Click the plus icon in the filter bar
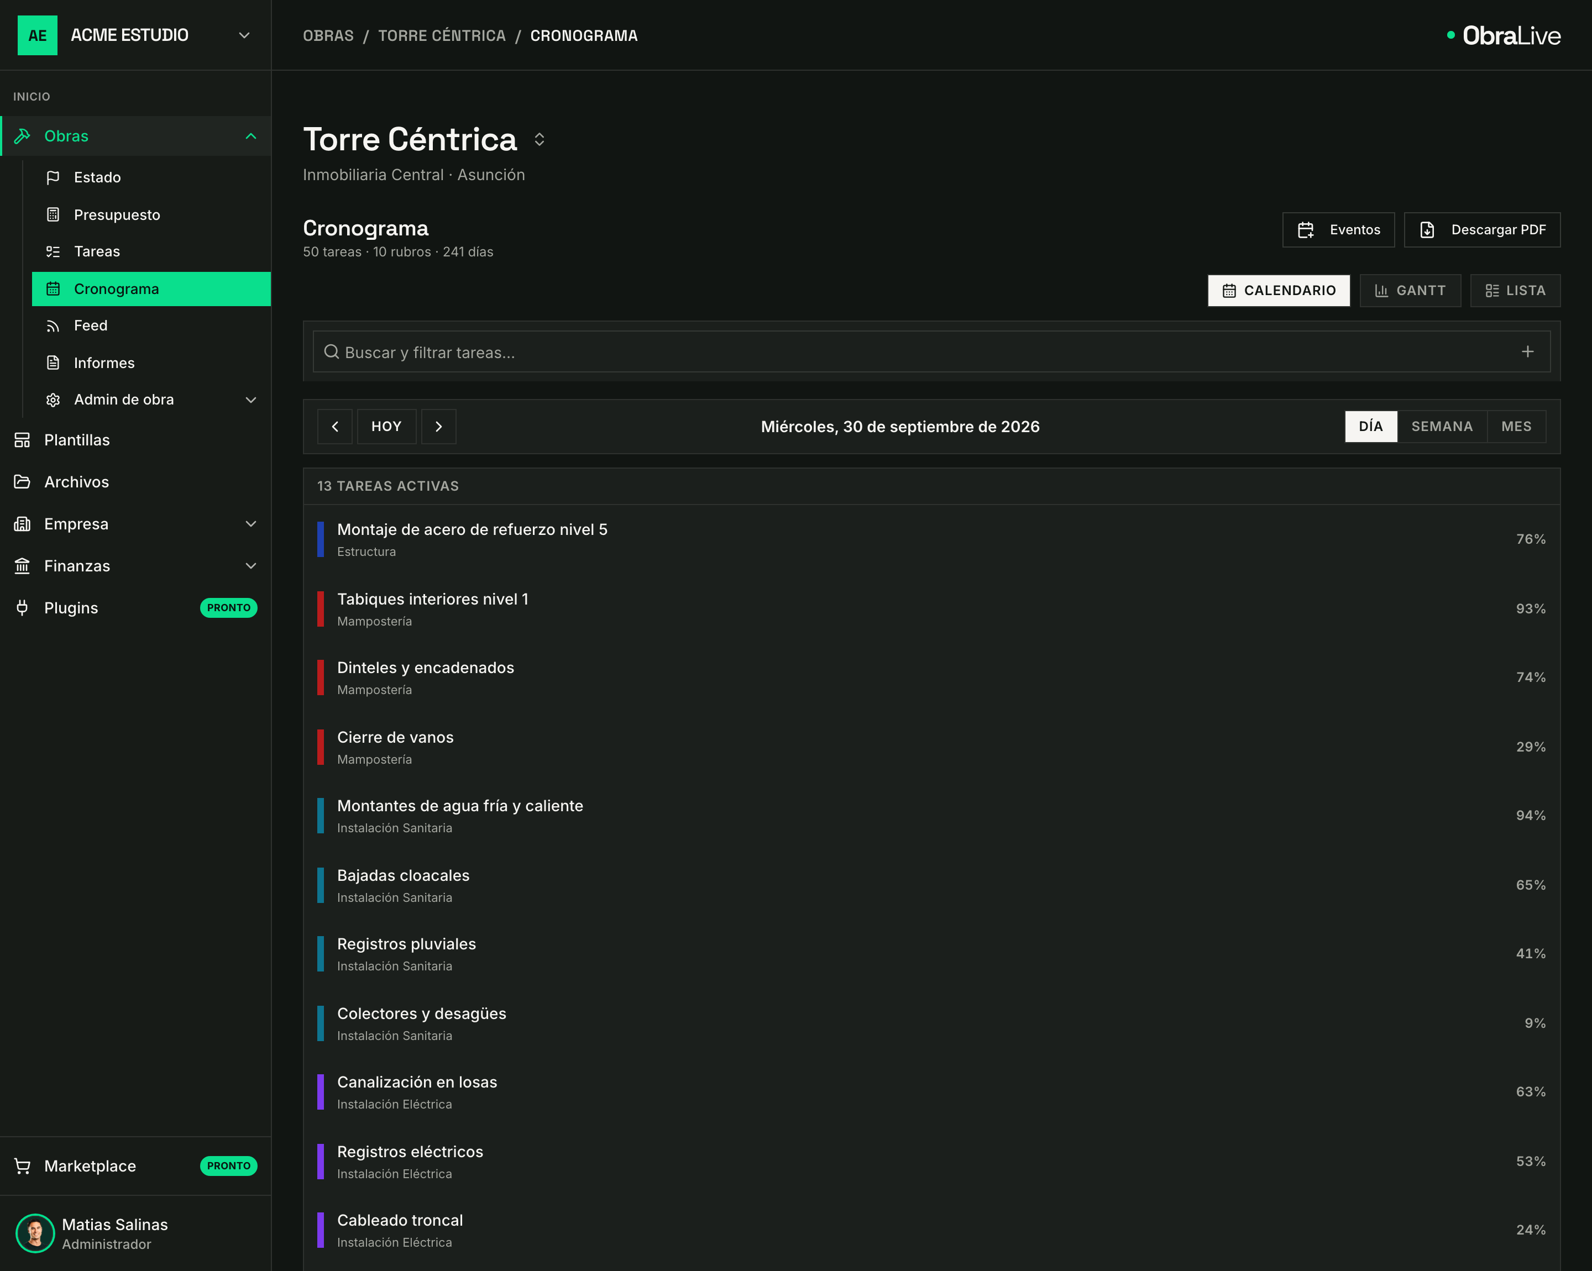The image size is (1592, 1271). click(x=1528, y=352)
